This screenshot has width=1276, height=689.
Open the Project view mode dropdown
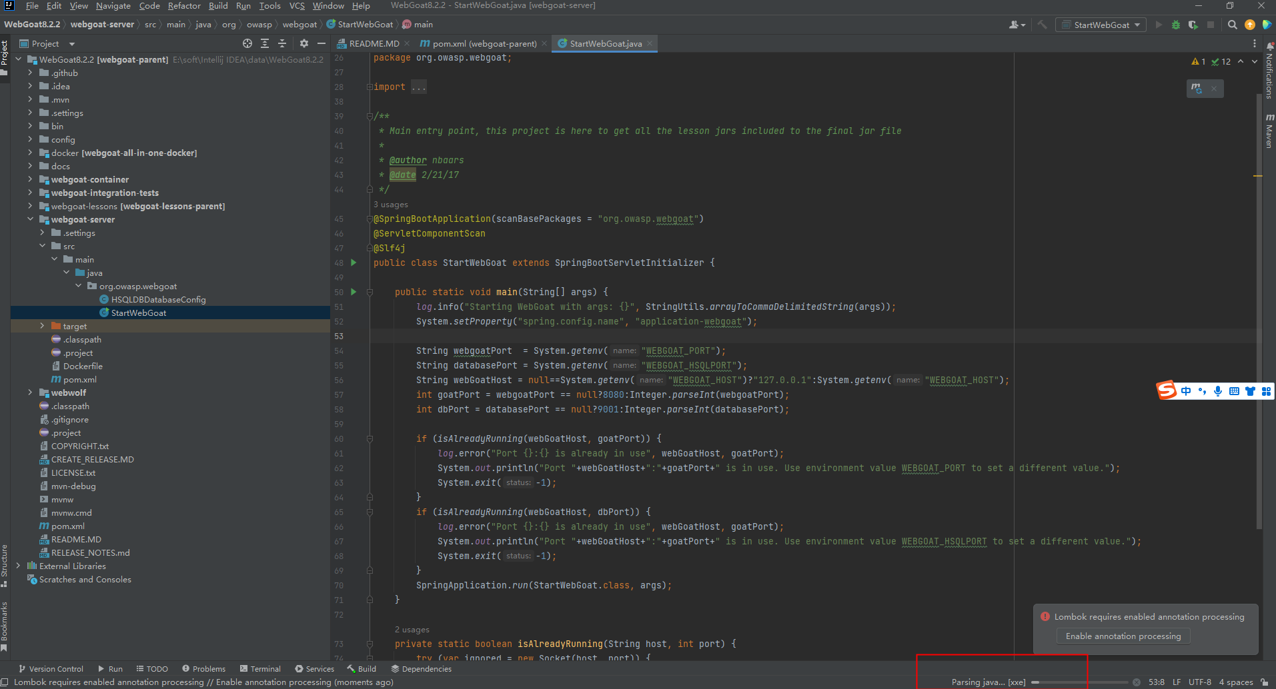(47, 43)
